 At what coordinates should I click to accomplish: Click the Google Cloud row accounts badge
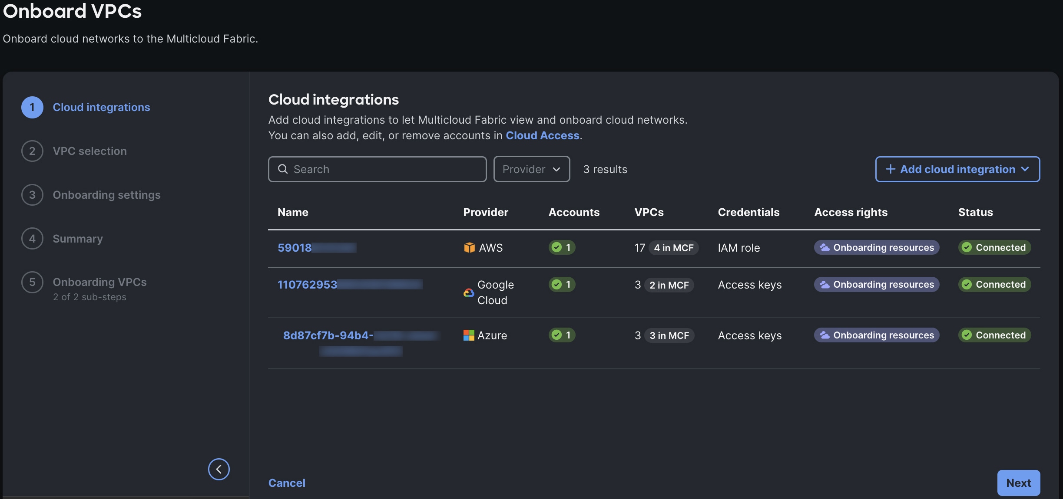coord(562,284)
